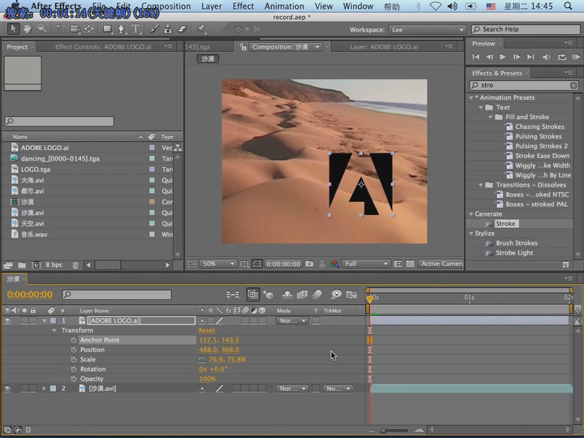
Task: Click the current time display 0:00:00:00 in timeline
Action: [30, 294]
